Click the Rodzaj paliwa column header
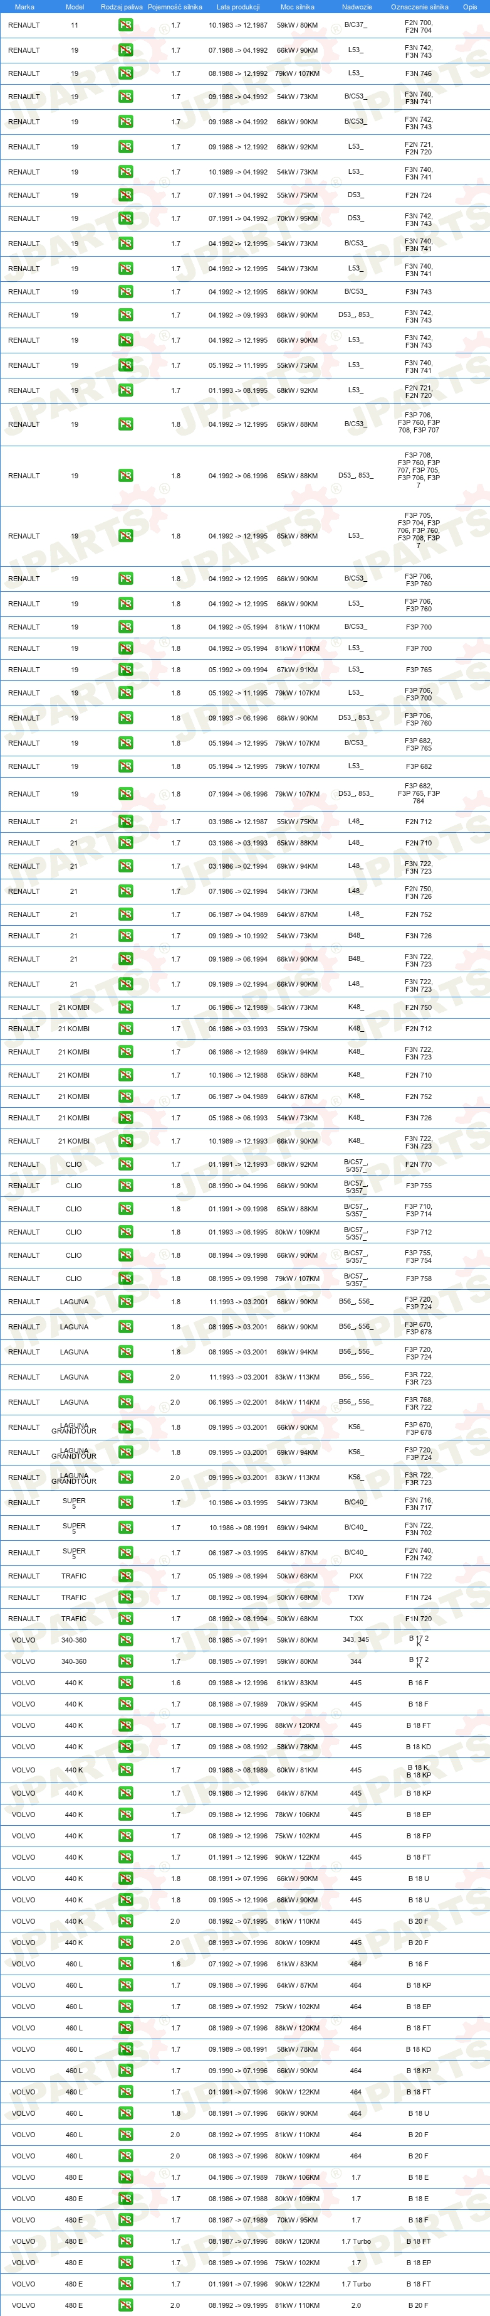490x2316 pixels. coord(121,6)
